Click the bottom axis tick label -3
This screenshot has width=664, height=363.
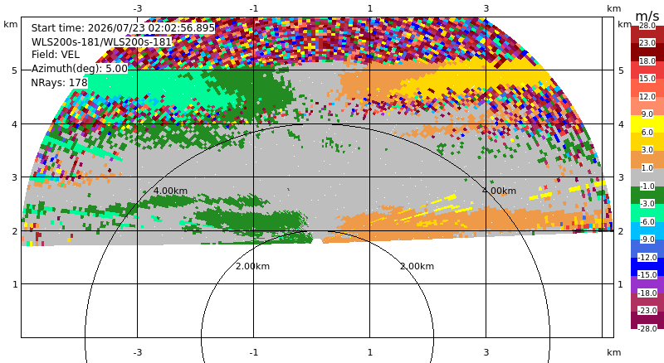coord(137,352)
